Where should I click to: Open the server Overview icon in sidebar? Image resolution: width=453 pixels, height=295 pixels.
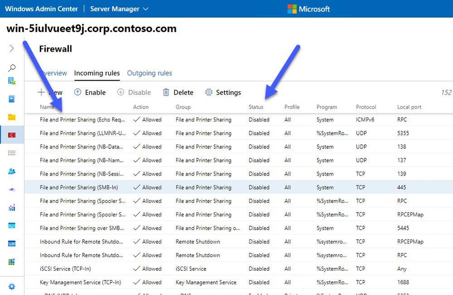pyautogui.click(x=11, y=81)
